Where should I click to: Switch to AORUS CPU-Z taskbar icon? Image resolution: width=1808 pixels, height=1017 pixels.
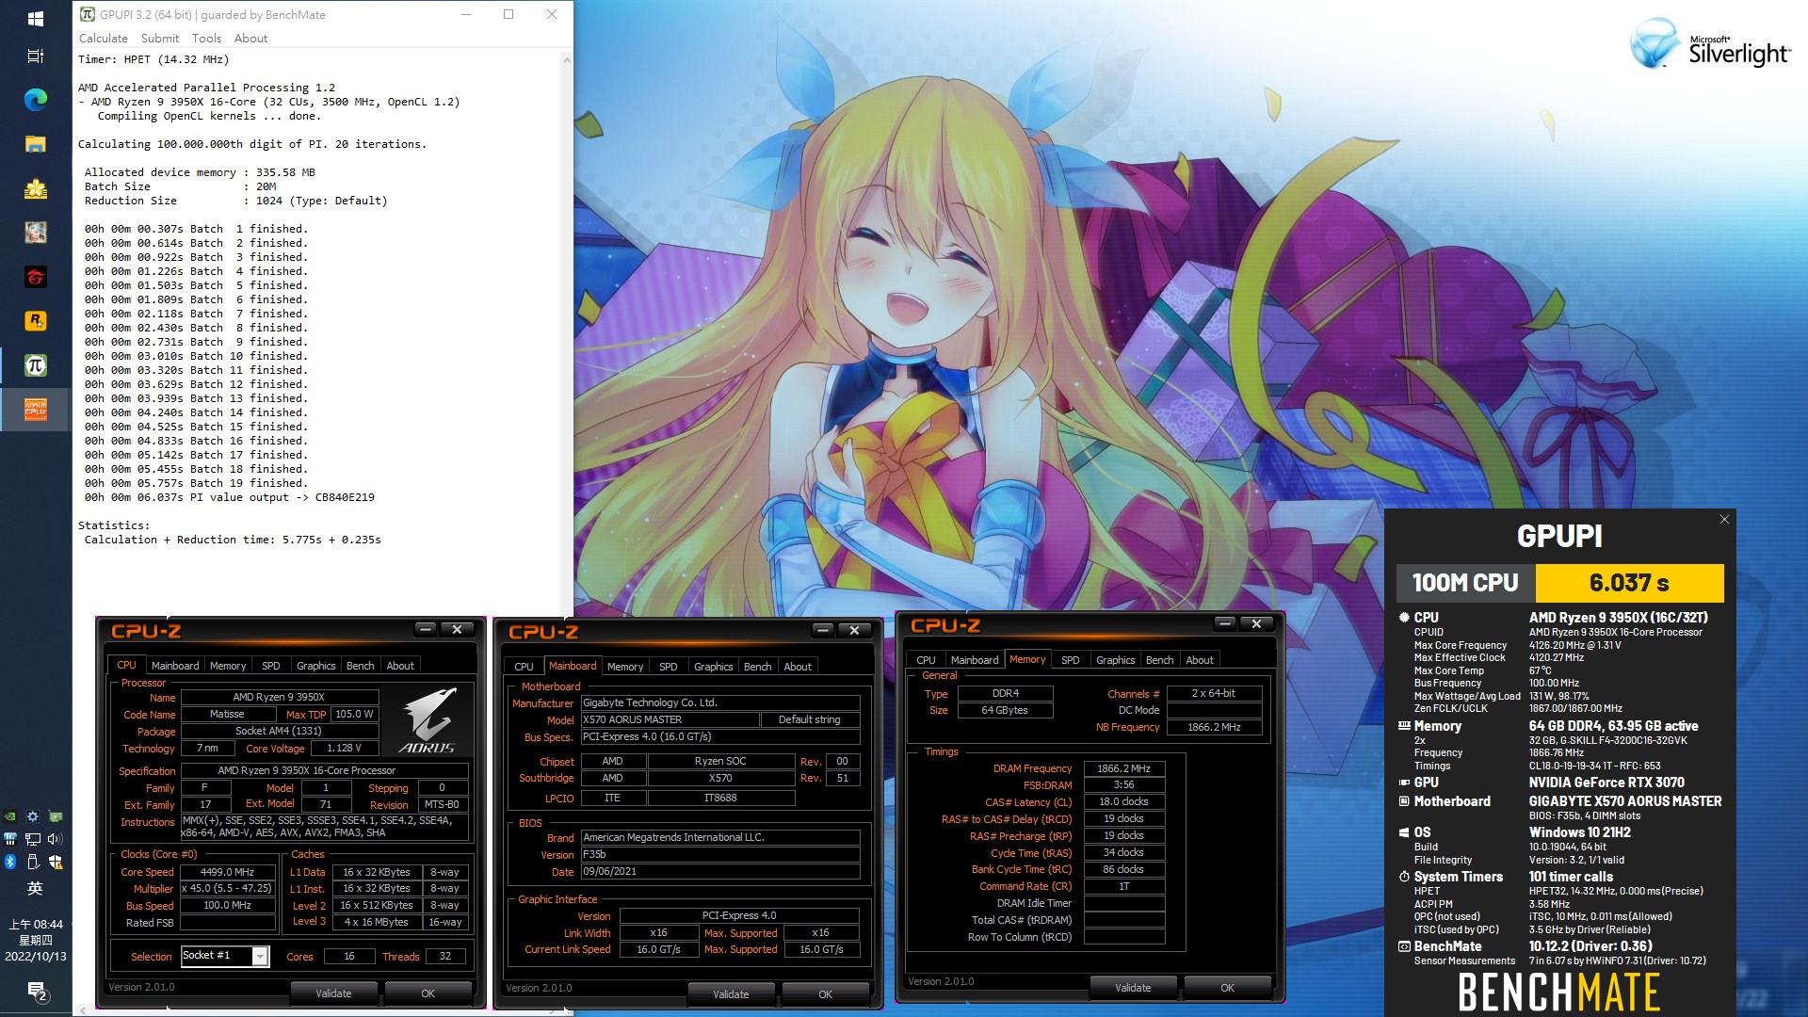coord(35,410)
